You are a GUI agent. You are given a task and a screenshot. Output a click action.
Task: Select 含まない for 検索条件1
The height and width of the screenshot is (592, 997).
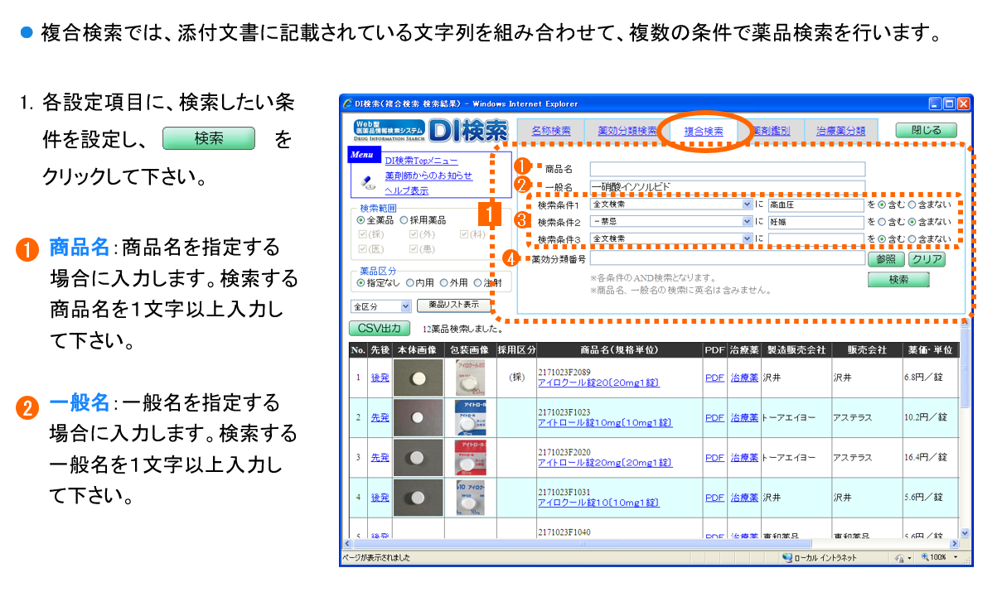[912, 205]
